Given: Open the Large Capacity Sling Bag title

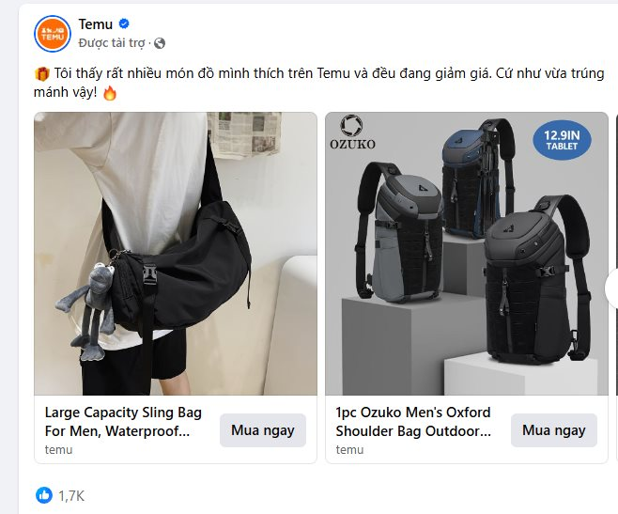Looking at the screenshot, I should (x=124, y=422).
